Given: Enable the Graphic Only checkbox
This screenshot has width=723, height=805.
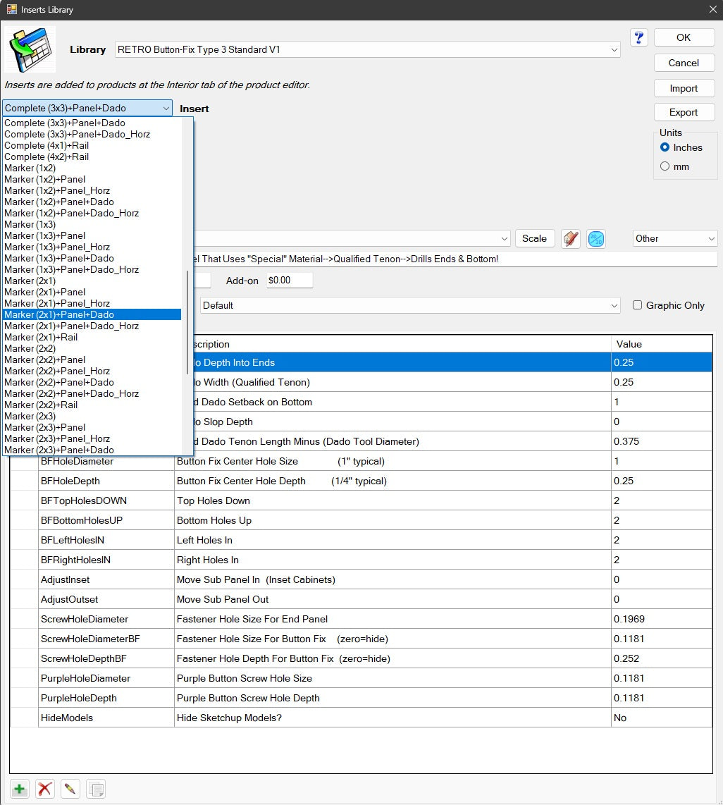Looking at the screenshot, I should coord(637,305).
